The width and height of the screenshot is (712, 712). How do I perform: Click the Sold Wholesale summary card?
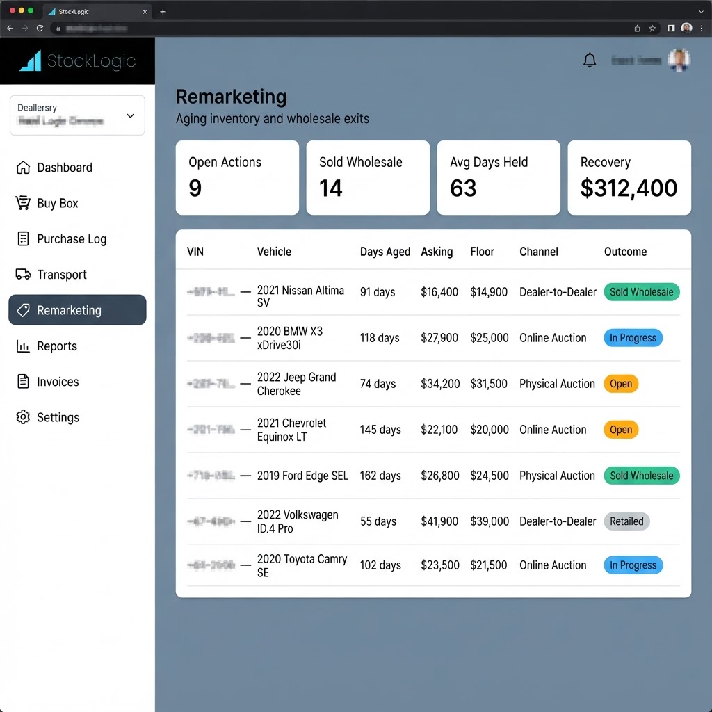368,177
